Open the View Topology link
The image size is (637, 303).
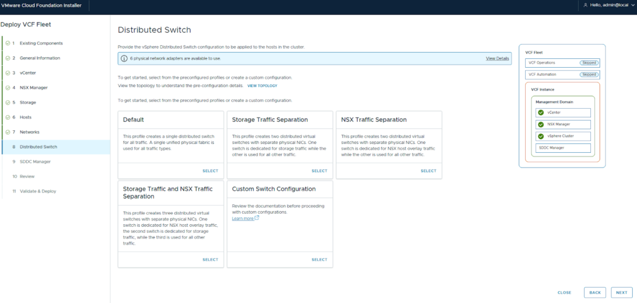[262, 86]
